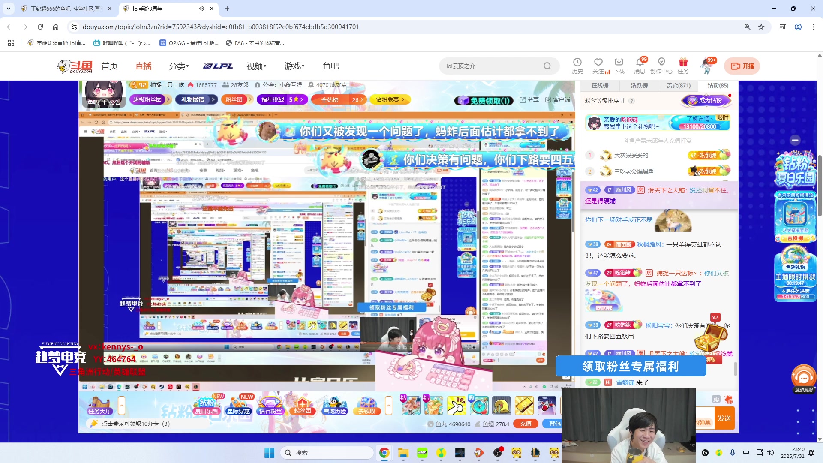This screenshot has width=823, height=463.
Task: Open 雪域历险 penguin activity icon
Action: (x=335, y=405)
